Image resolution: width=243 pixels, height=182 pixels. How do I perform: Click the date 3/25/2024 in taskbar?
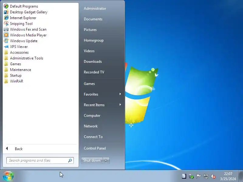click(x=228, y=179)
